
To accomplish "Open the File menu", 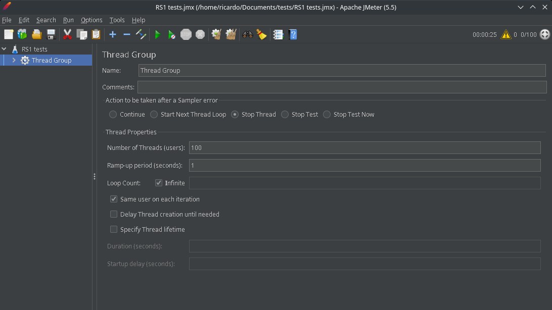I will point(7,20).
